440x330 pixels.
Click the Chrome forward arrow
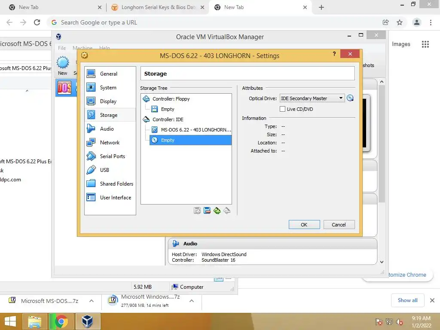coord(23,22)
